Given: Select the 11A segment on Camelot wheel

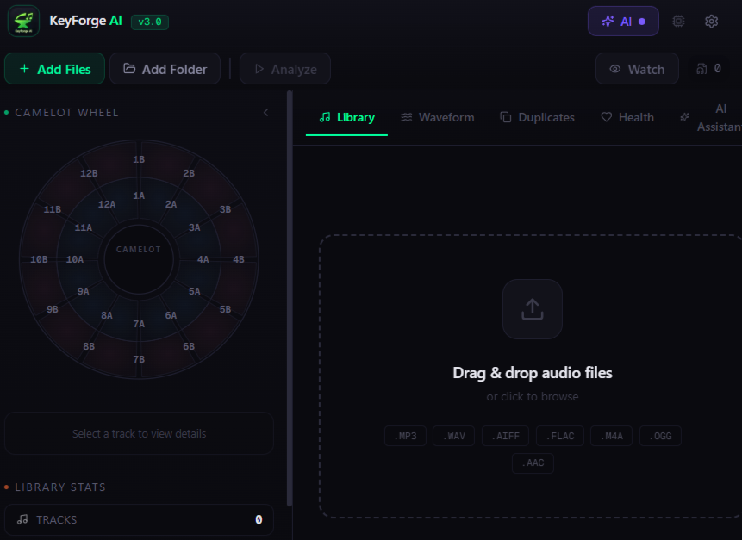Looking at the screenshot, I should tap(84, 227).
